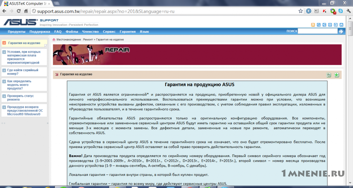Open the ASUS RSS feed icon

click(313, 25)
